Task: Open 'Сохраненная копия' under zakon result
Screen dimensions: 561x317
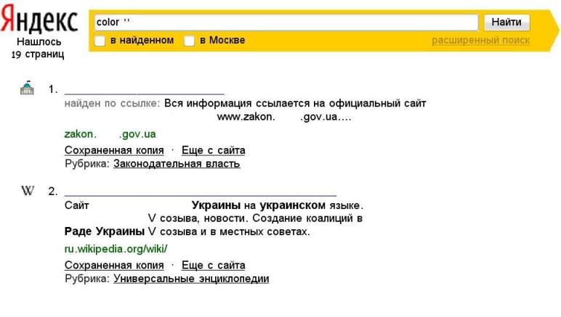Action: [x=114, y=150]
